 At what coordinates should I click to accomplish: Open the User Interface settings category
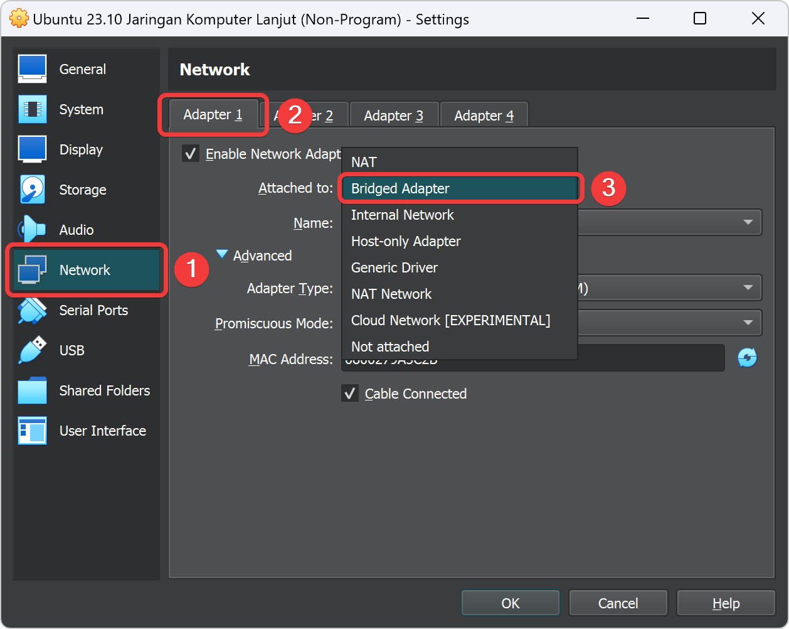[87, 431]
